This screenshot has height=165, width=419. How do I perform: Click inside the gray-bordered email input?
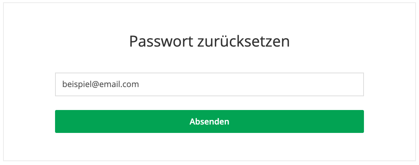click(x=209, y=84)
